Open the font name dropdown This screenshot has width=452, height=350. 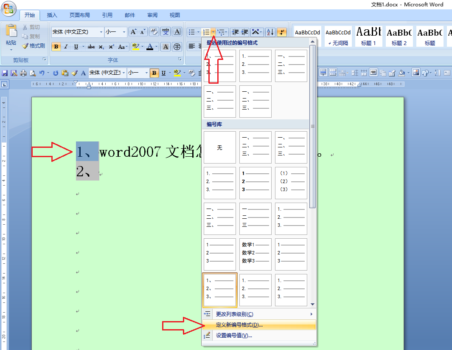[101, 32]
